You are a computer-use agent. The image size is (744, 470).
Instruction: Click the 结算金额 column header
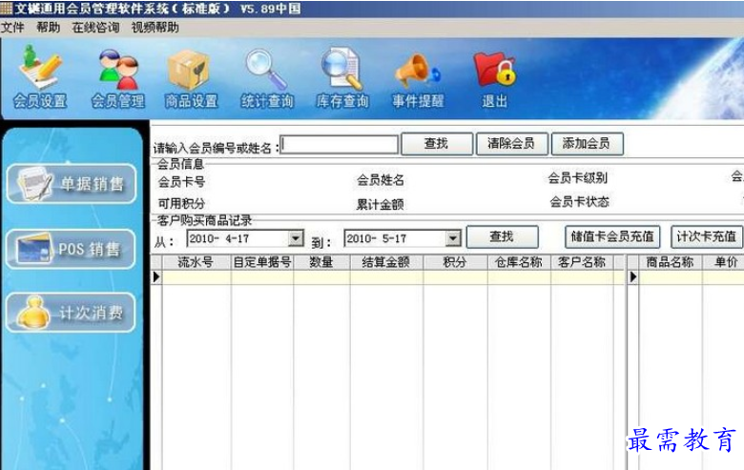[386, 262]
